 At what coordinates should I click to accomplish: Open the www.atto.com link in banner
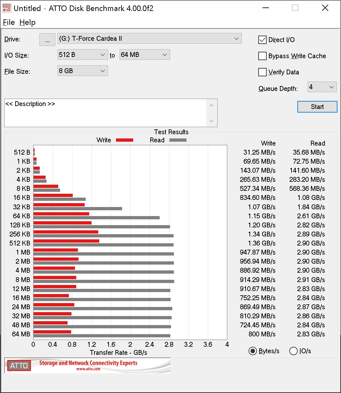pos(88,369)
